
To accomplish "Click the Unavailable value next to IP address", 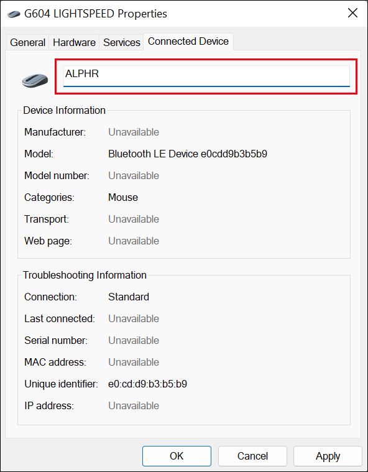I will coord(134,406).
